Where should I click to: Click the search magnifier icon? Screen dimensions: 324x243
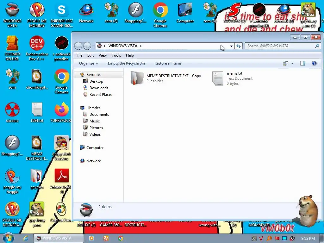coord(317,46)
